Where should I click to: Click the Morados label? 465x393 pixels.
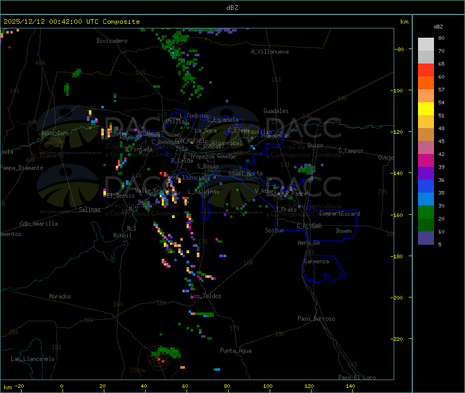(60, 296)
